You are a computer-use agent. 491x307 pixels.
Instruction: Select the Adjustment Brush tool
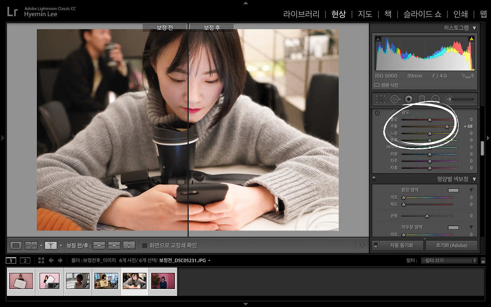click(459, 99)
